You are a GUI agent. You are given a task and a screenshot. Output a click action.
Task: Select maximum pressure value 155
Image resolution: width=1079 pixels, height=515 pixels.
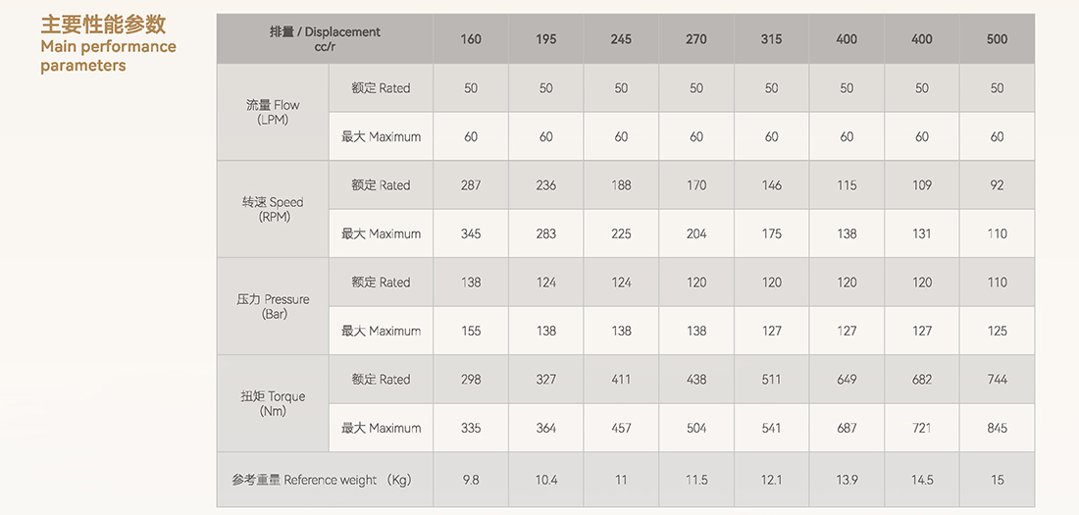click(471, 331)
